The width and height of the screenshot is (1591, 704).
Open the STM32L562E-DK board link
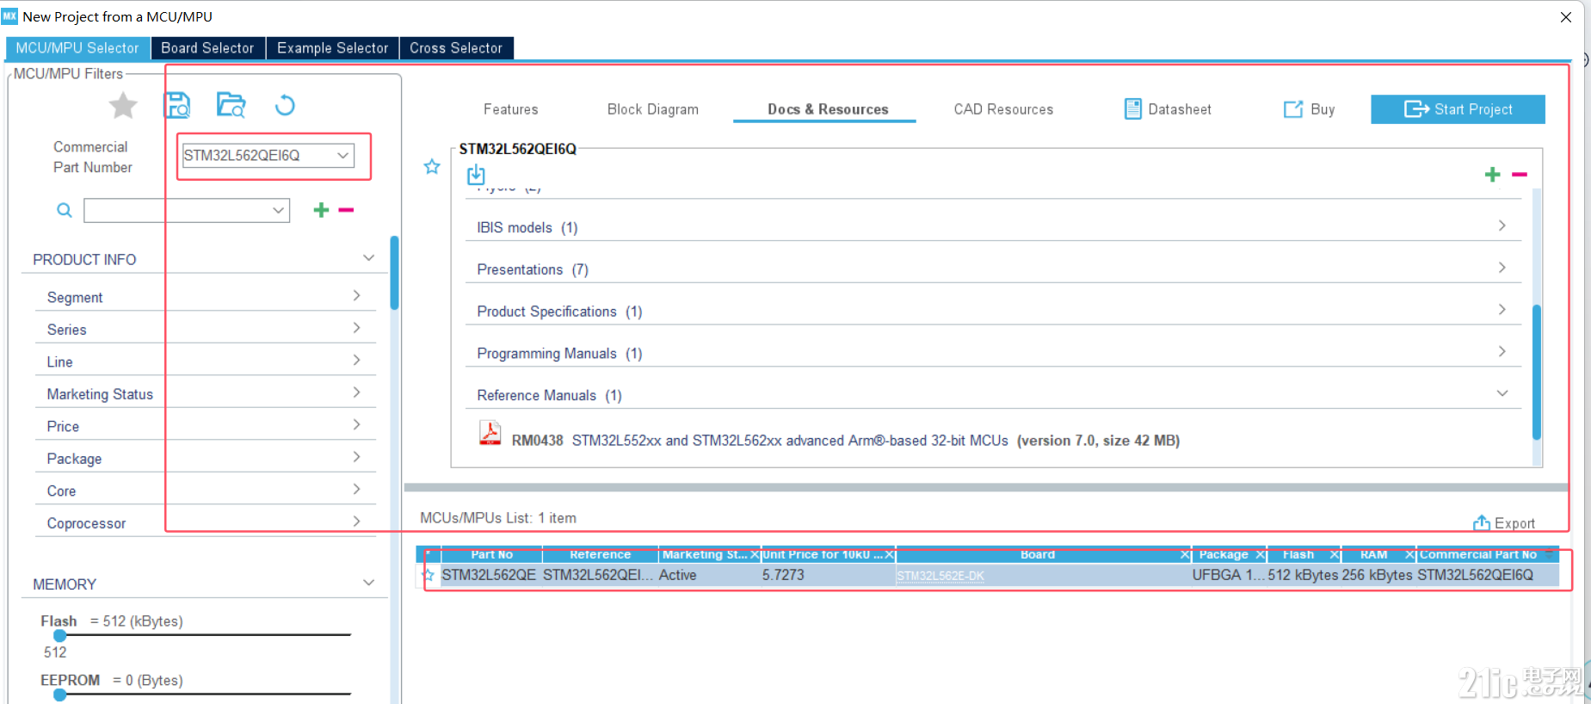[x=940, y=576]
